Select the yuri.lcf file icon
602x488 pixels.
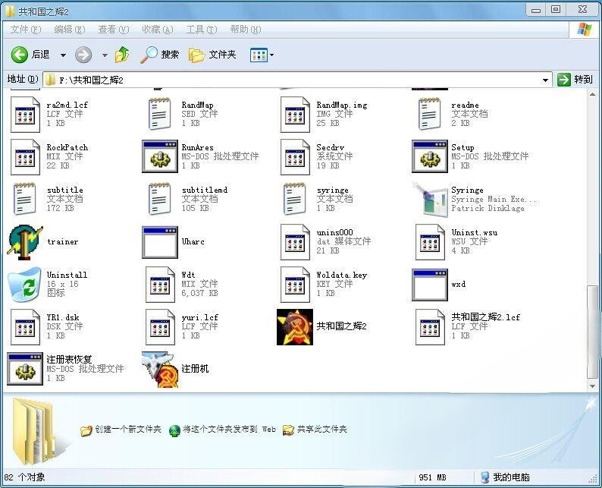(x=160, y=327)
